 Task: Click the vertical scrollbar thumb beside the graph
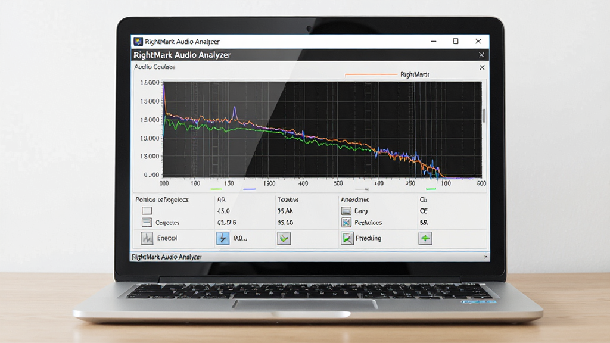(484, 116)
